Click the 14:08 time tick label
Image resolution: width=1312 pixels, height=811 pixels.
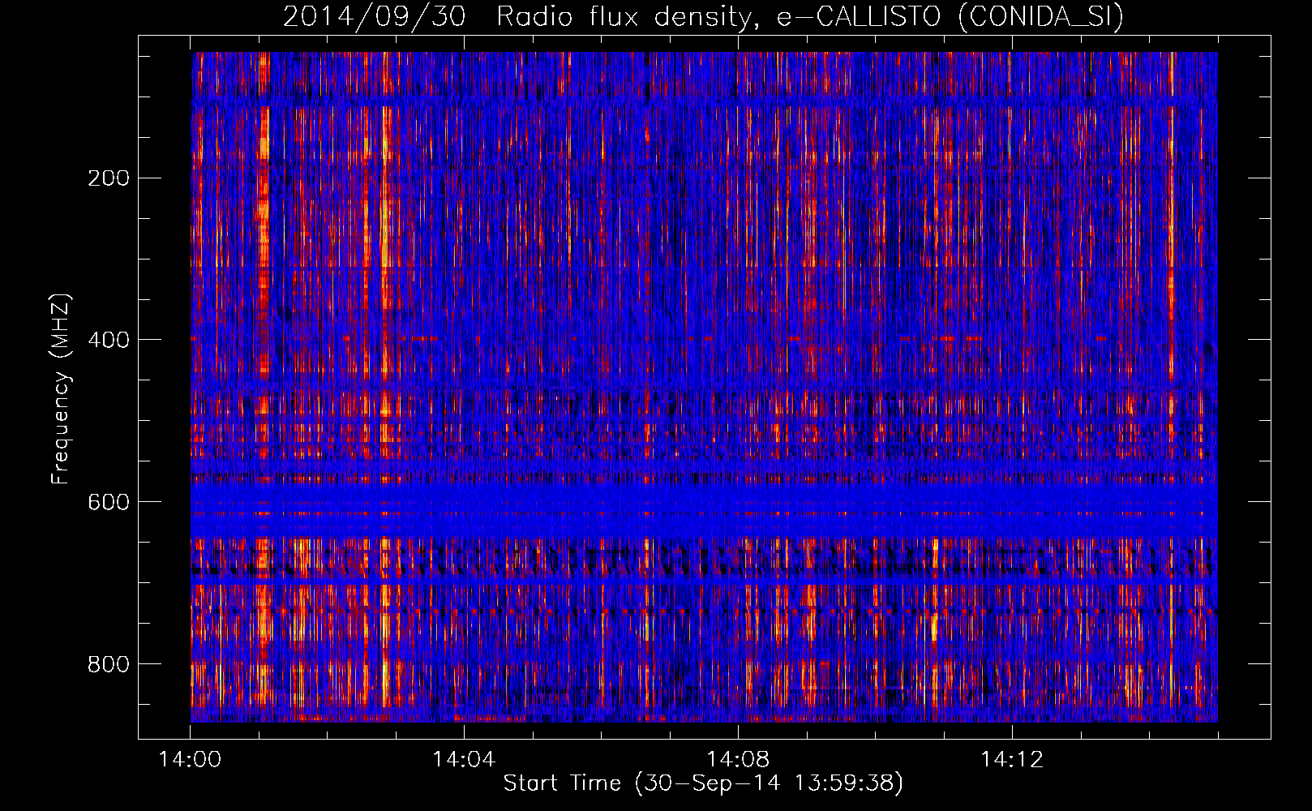click(x=738, y=760)
